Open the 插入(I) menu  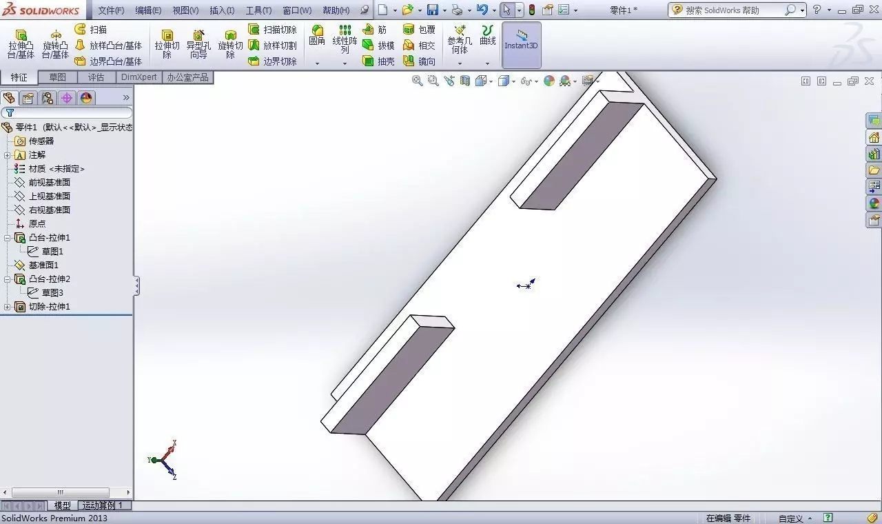[222, 10]
